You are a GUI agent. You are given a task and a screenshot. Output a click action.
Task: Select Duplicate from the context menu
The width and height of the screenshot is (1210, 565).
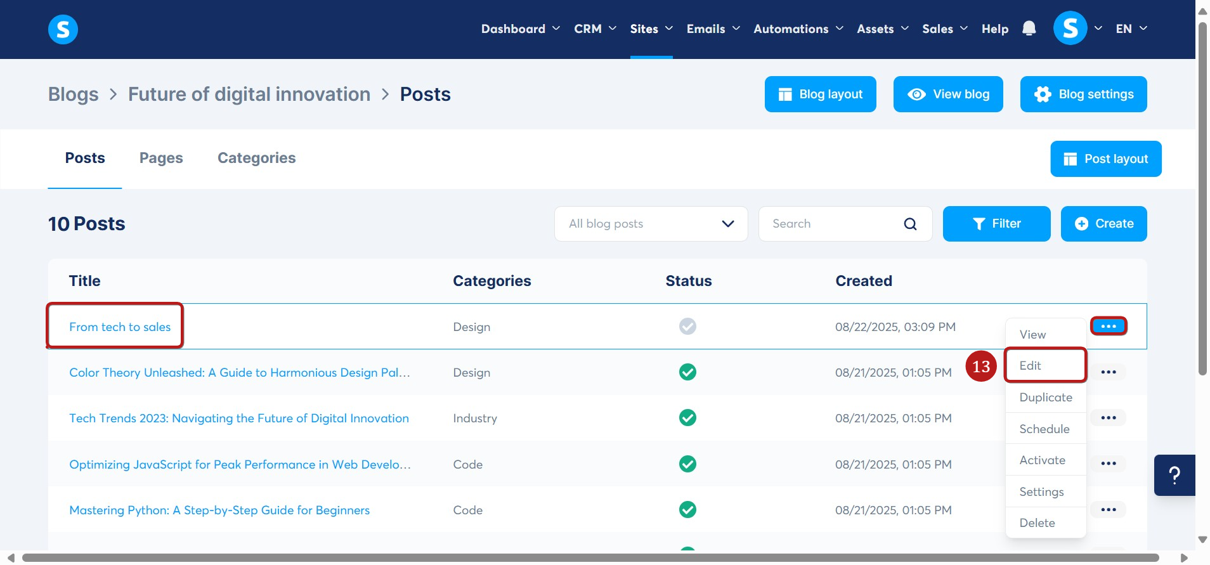(x=1045, y=398)
